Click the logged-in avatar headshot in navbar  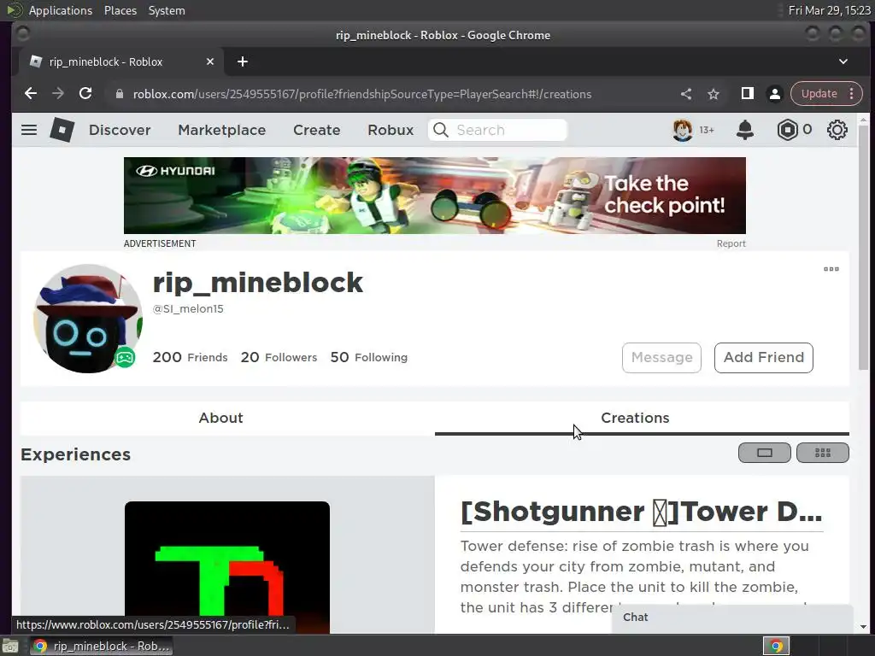[x=682, y=130]
